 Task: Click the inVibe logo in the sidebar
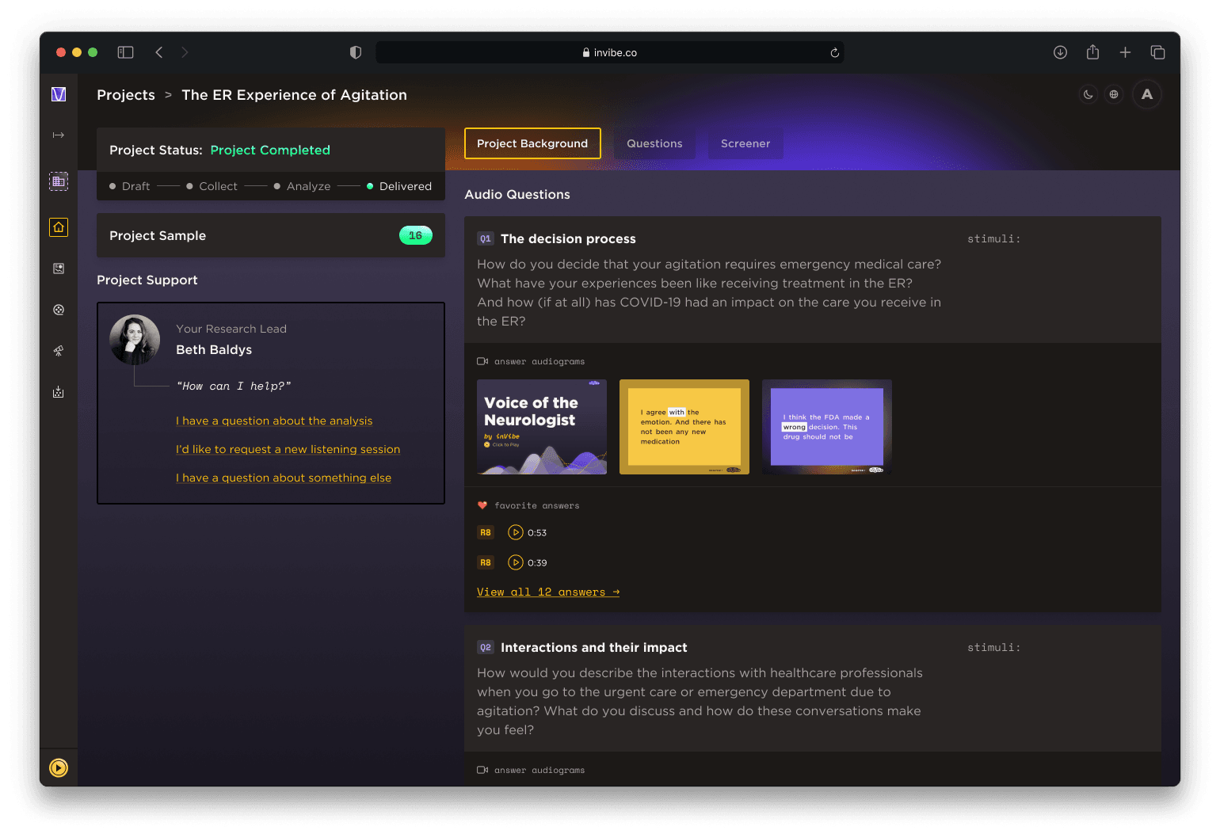(x=59, y=94)
